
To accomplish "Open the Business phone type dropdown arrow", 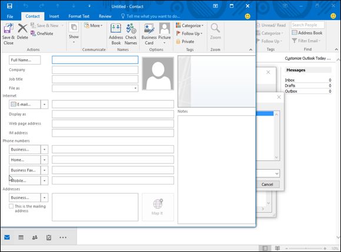I will (x=44, y=149).
